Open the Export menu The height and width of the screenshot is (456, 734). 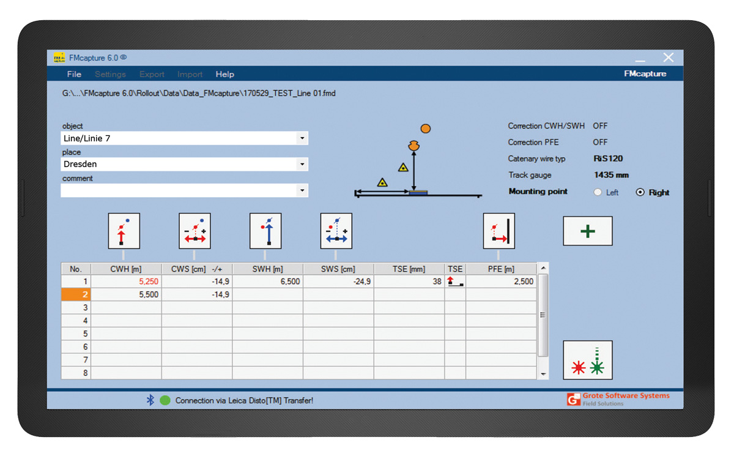click(x=152, y=74)
